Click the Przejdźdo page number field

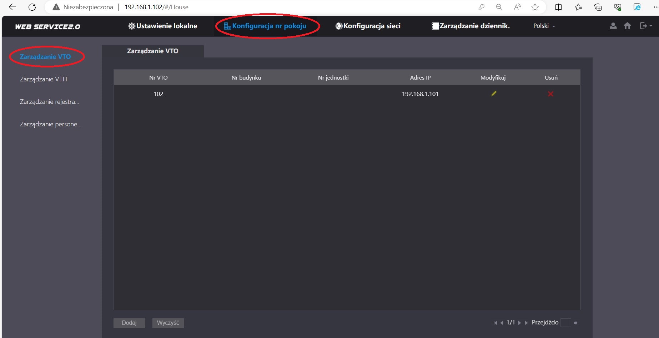point(565,323)
